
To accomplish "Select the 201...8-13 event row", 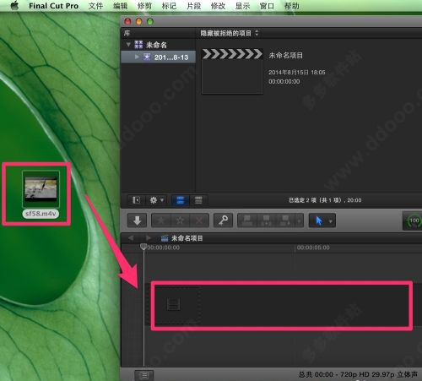I will [x=158, y=57].
